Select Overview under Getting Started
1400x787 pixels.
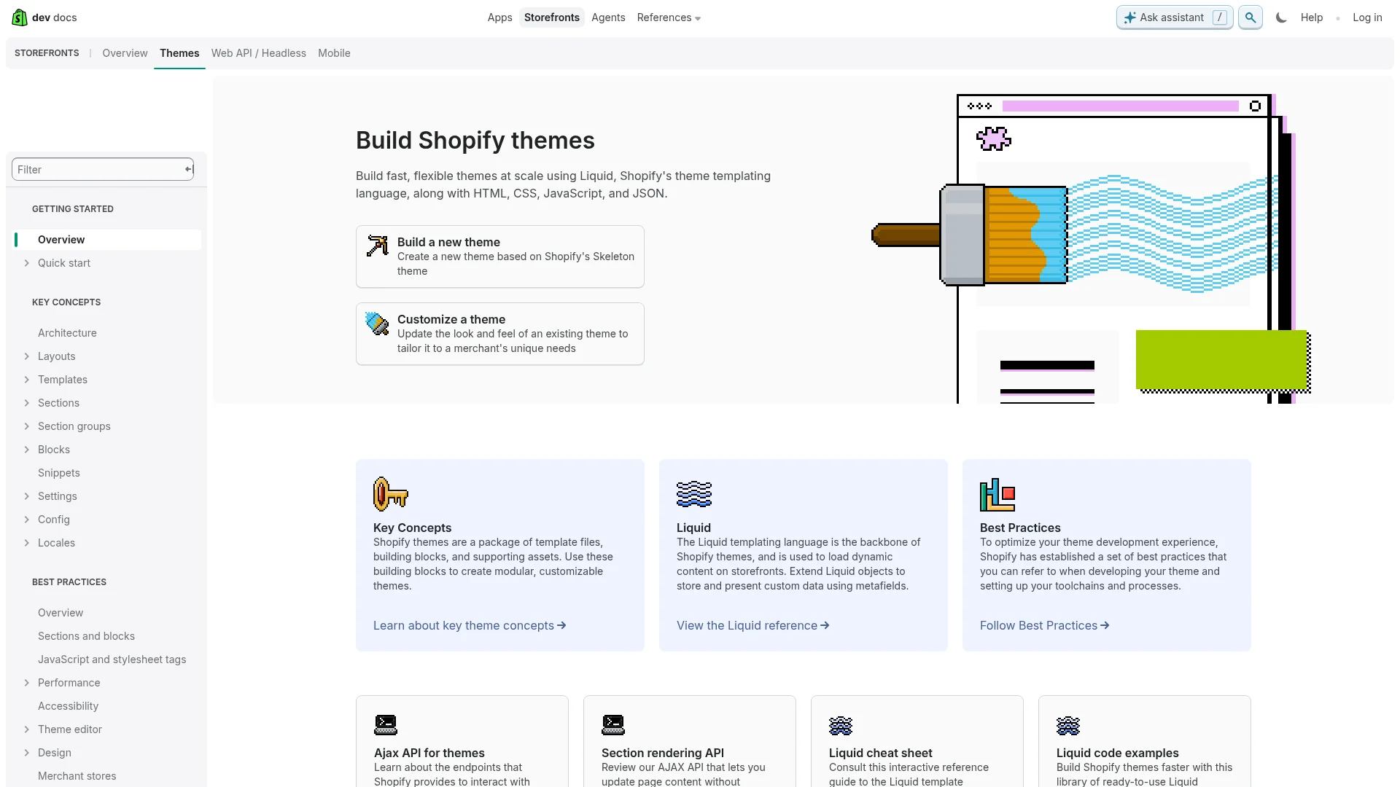point(108,240)
